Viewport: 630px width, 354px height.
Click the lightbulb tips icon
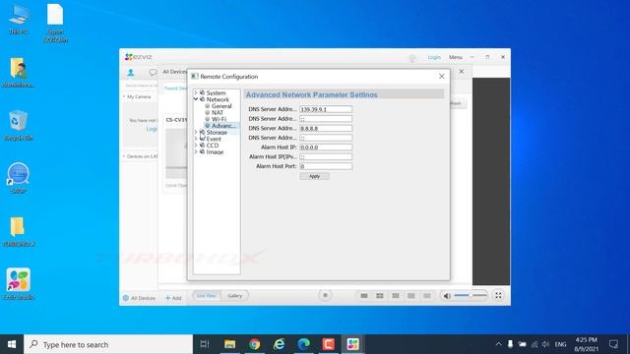click(412, 58)
